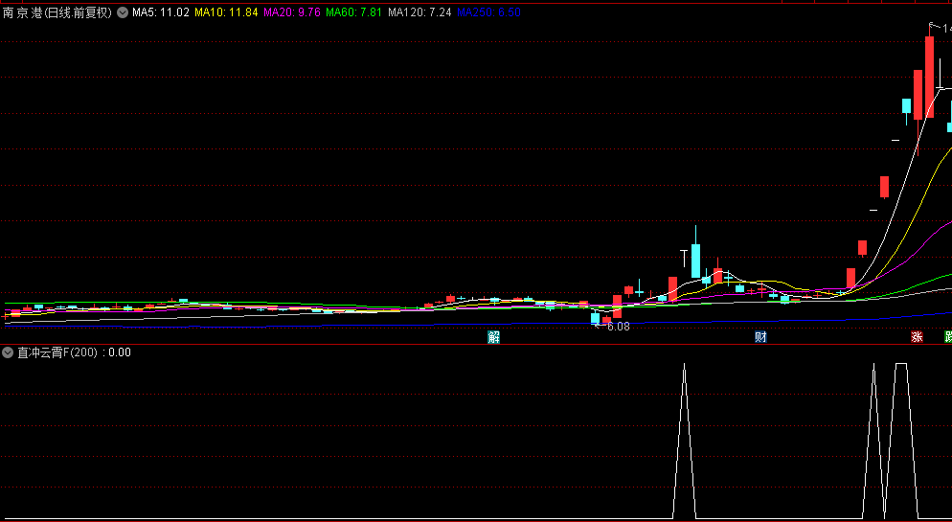Viewport: 952px width, 522px height.
Task: Click the 南京港 stock title label
Action: pyautogui.click(x=57, y=13)
